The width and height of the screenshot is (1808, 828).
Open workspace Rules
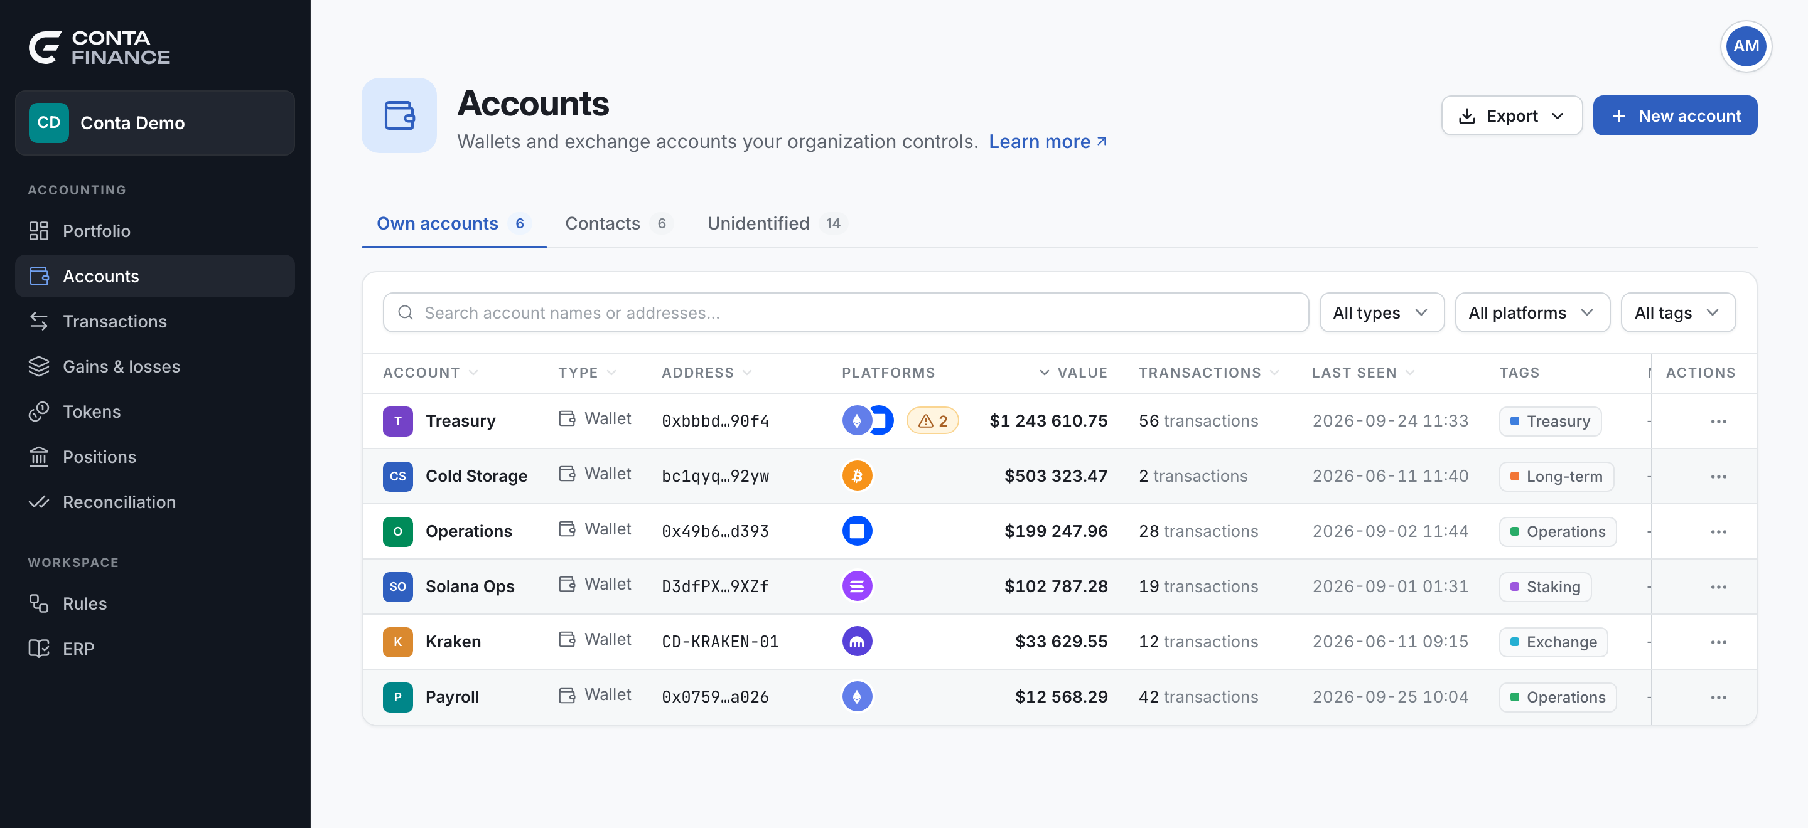pyautogui.click(x=154, y=603)
